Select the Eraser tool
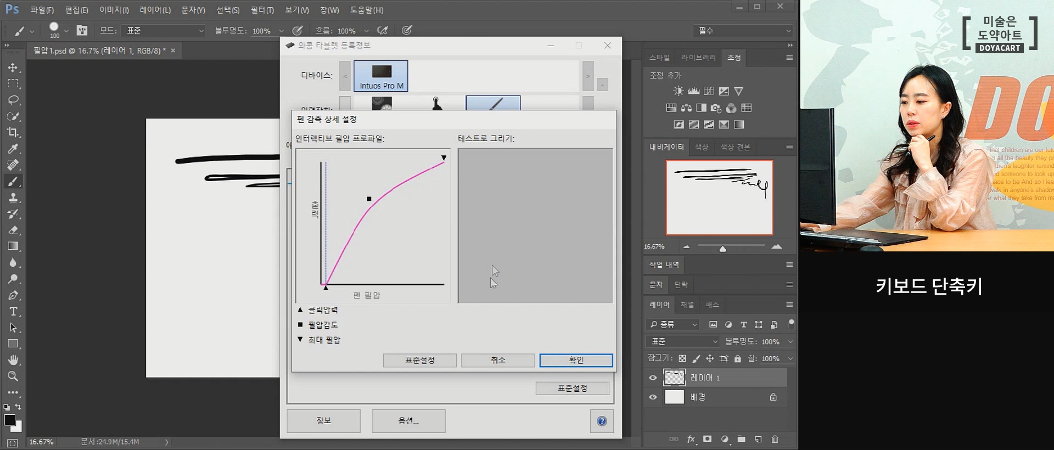1054x450 pixels. click(13, 230)
